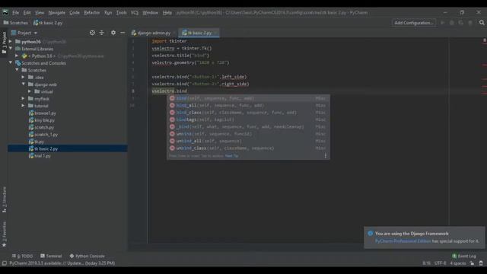
Task: Select bind_class suggestion in completion list
Action: tap(248, 113)
